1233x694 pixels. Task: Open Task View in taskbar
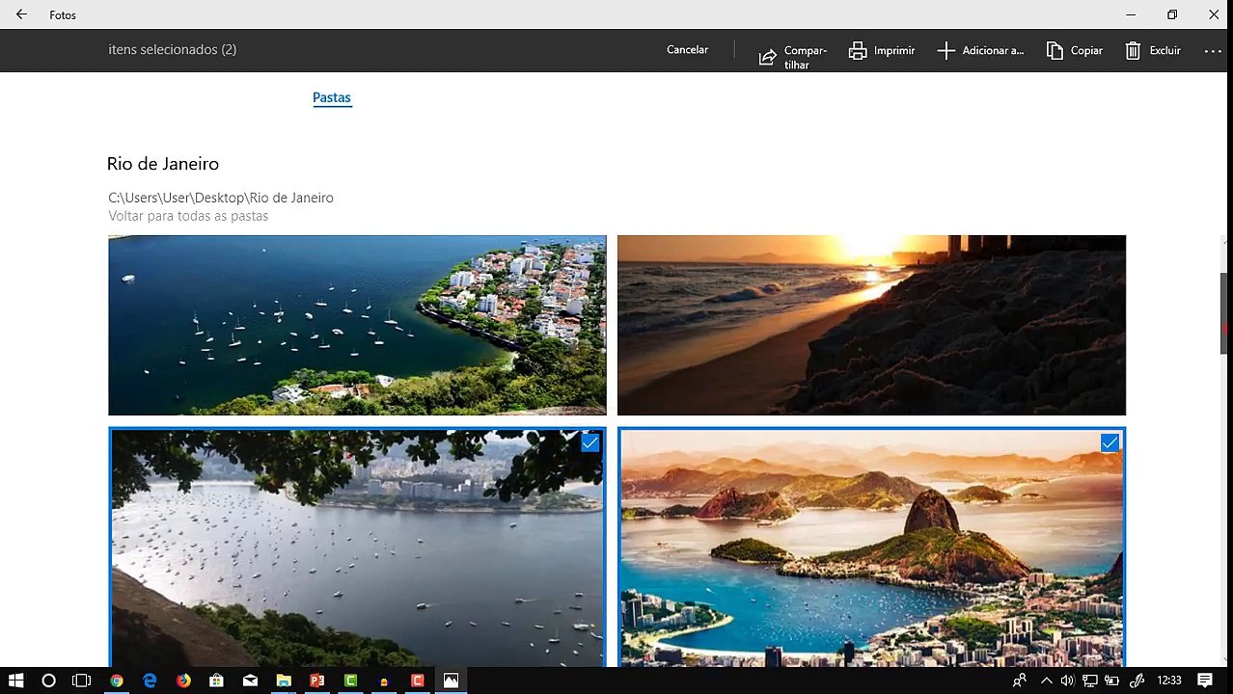coord(82,681)
